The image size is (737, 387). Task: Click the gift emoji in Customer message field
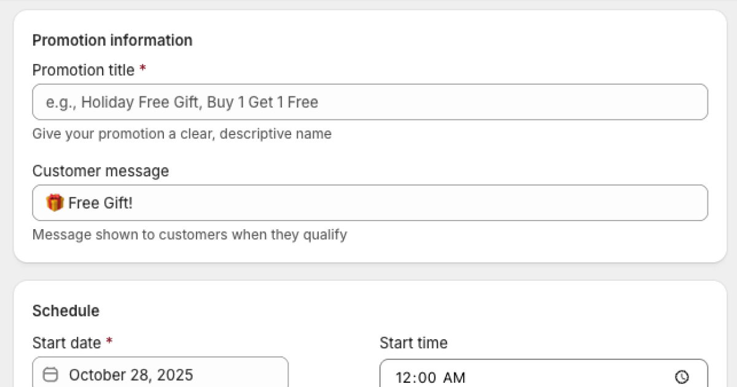pyautogui.click(x=54, y=203)
